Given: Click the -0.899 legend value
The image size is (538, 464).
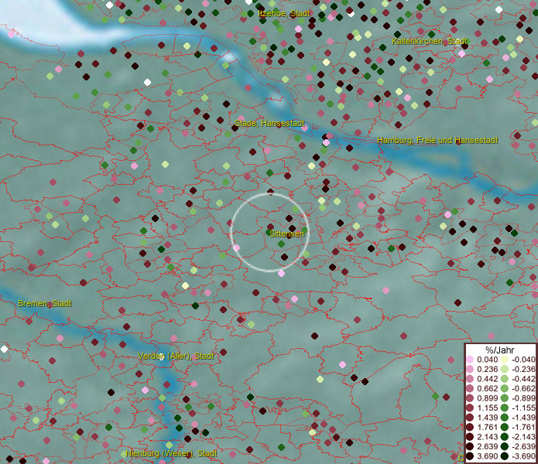Looking at the screenshot, I should click(x=523, y=398).
